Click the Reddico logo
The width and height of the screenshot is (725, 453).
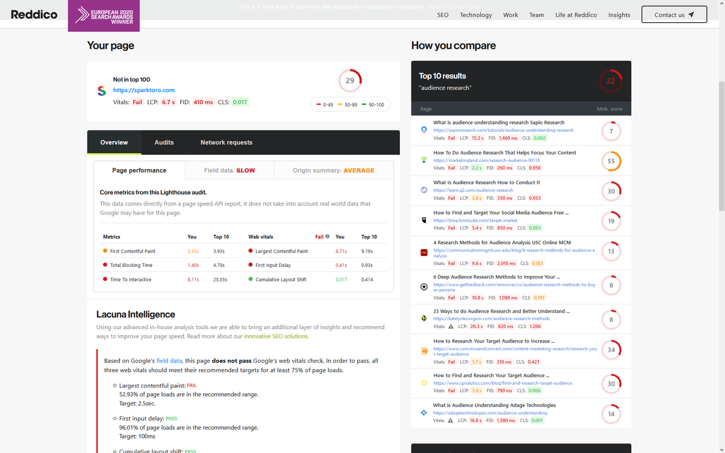point(34,14)
